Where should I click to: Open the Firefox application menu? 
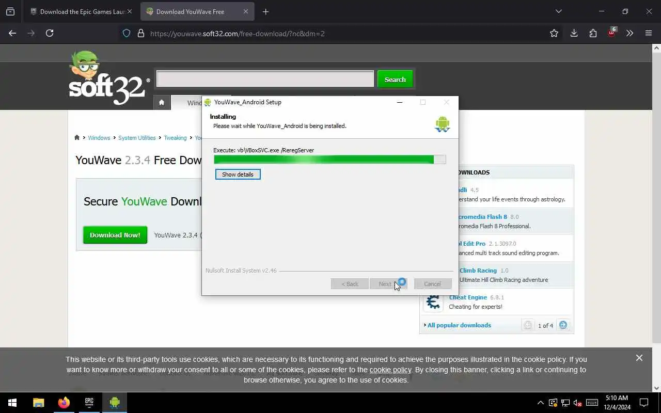coord(649,33)
